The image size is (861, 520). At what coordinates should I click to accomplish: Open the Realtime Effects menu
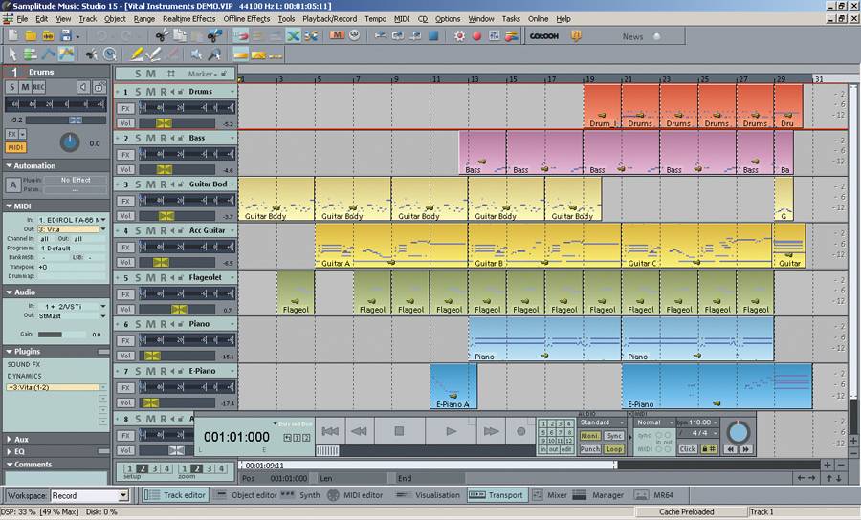188,19
